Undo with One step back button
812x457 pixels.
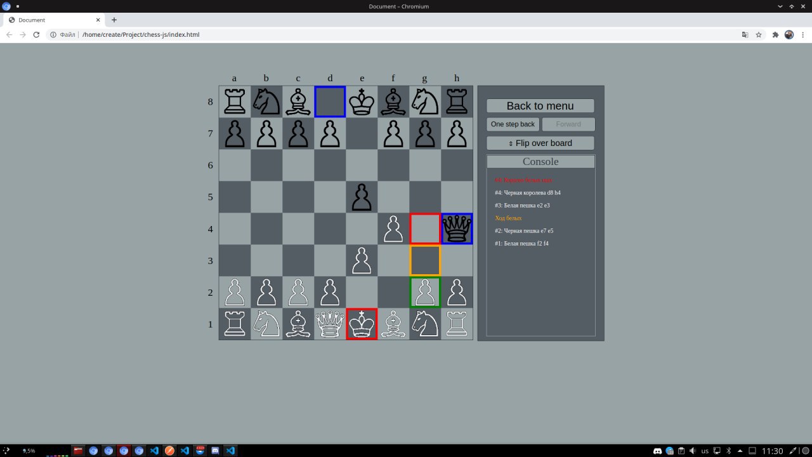coord(513,124)
